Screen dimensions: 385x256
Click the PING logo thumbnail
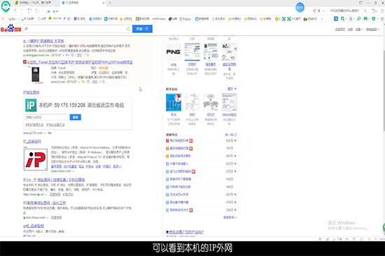pyautogui.click(x=174, y=52)
